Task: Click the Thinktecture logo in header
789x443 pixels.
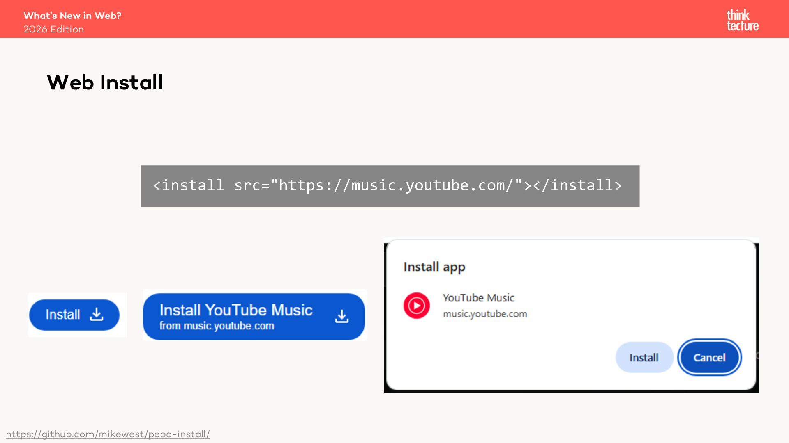Action: [x=742, y=20]
